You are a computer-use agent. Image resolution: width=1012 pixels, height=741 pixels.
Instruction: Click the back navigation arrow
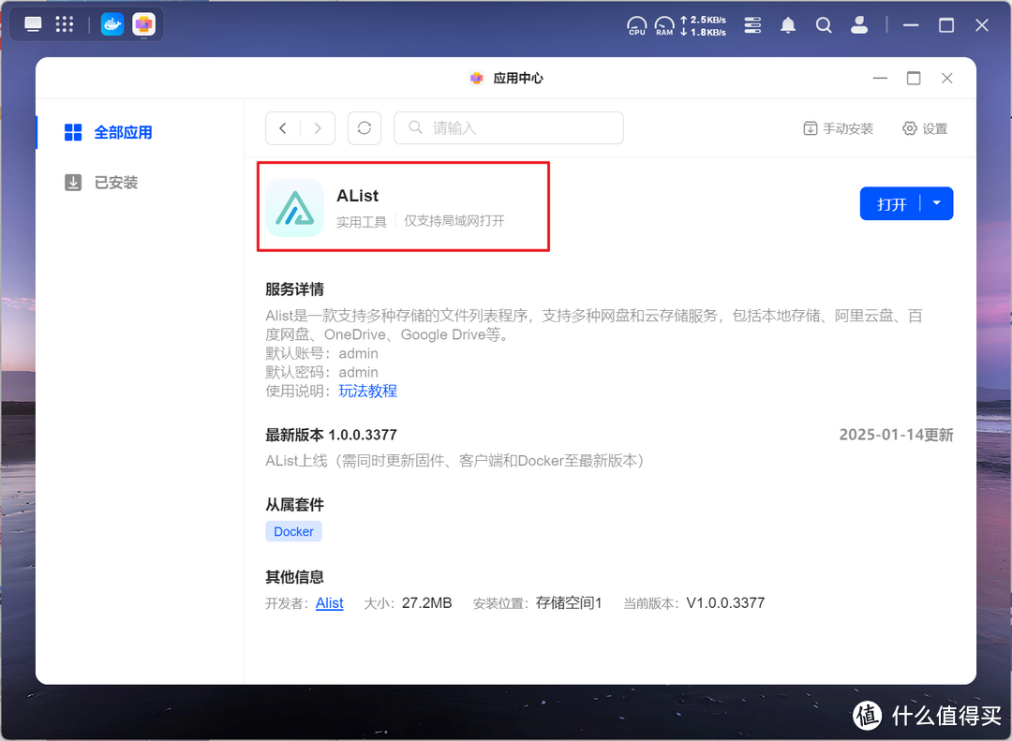click(x=283, y=127)
